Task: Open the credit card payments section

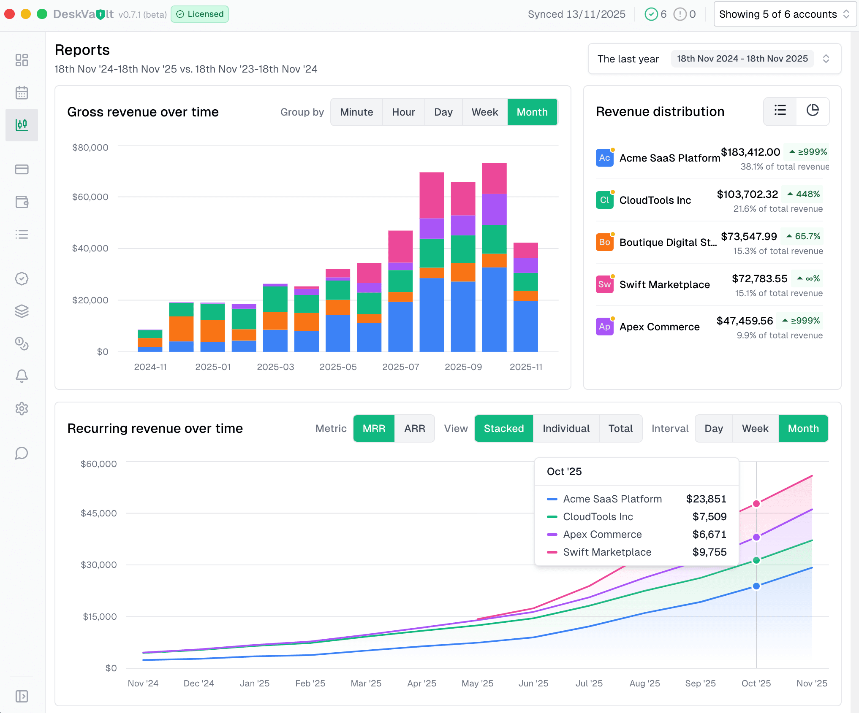Action: (x=22, y=169)
